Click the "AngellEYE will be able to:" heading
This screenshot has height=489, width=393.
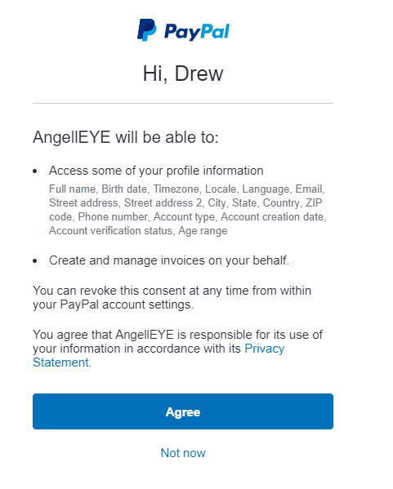click(x=126, y=137)
